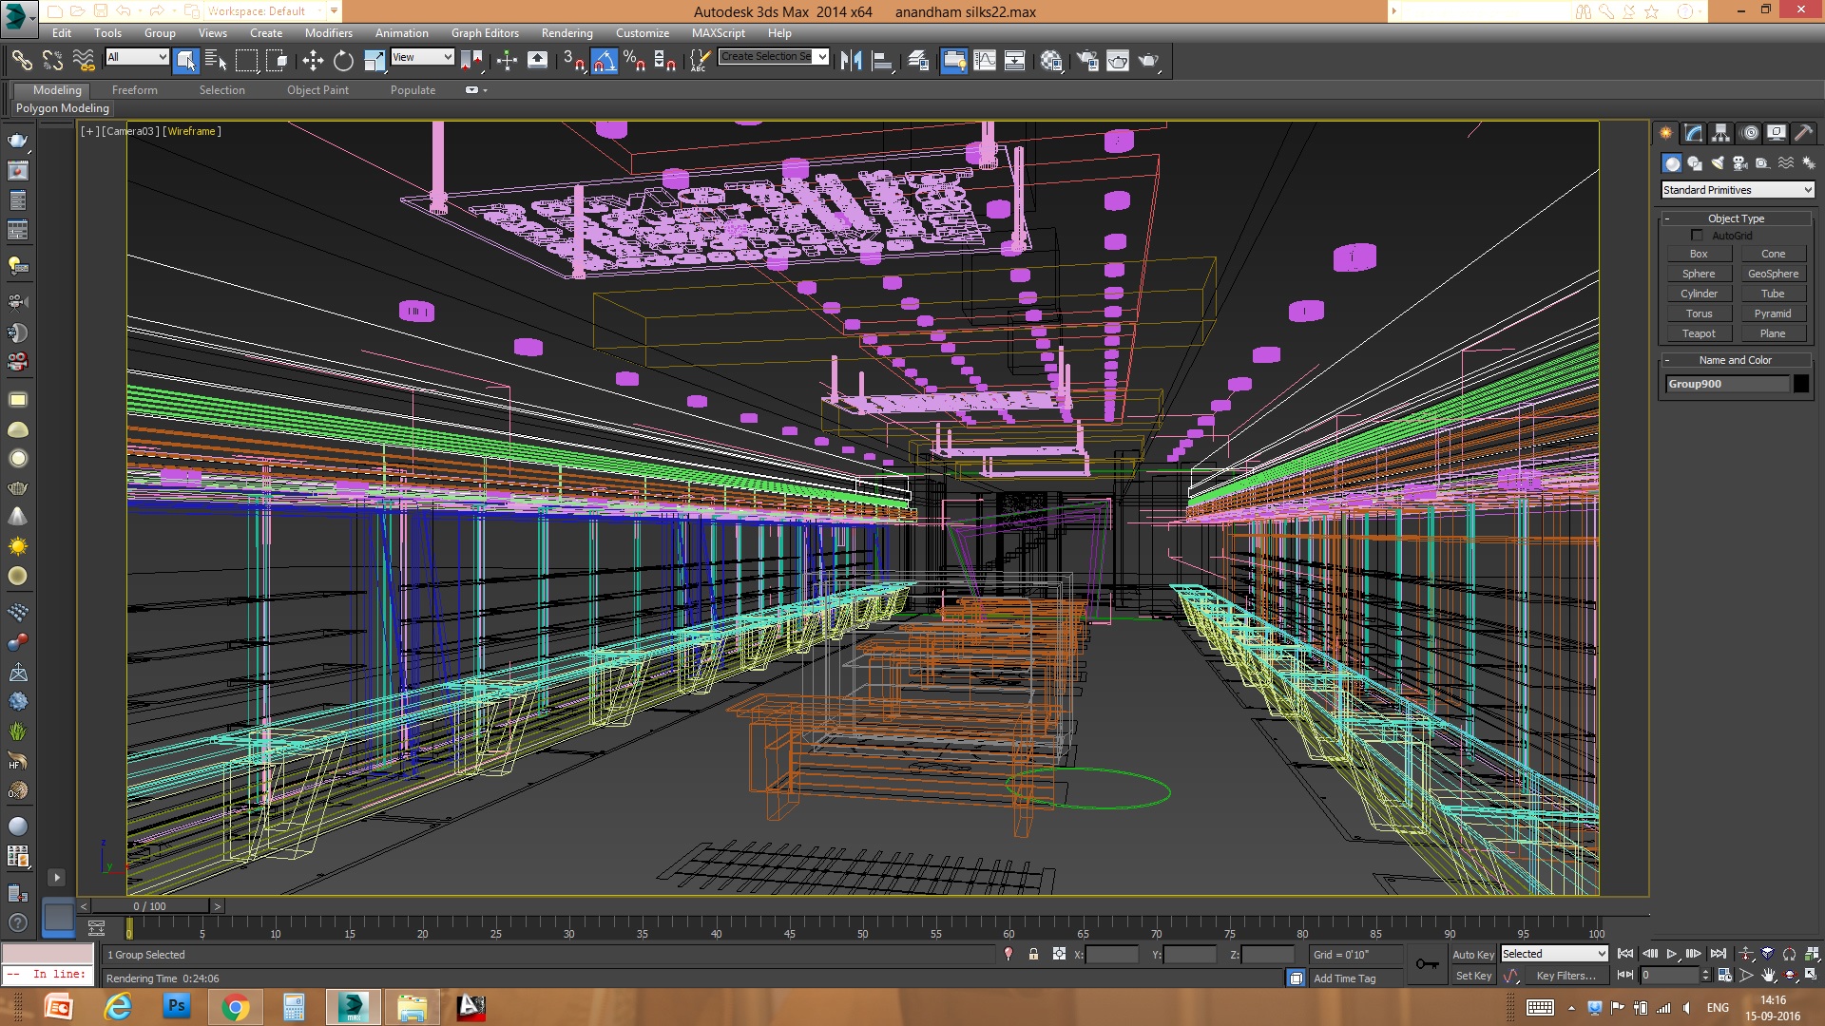Screen dimensions: 1825x1026
Task: Open the Standard Primitives dropdown
Action: coord(1738,190)
